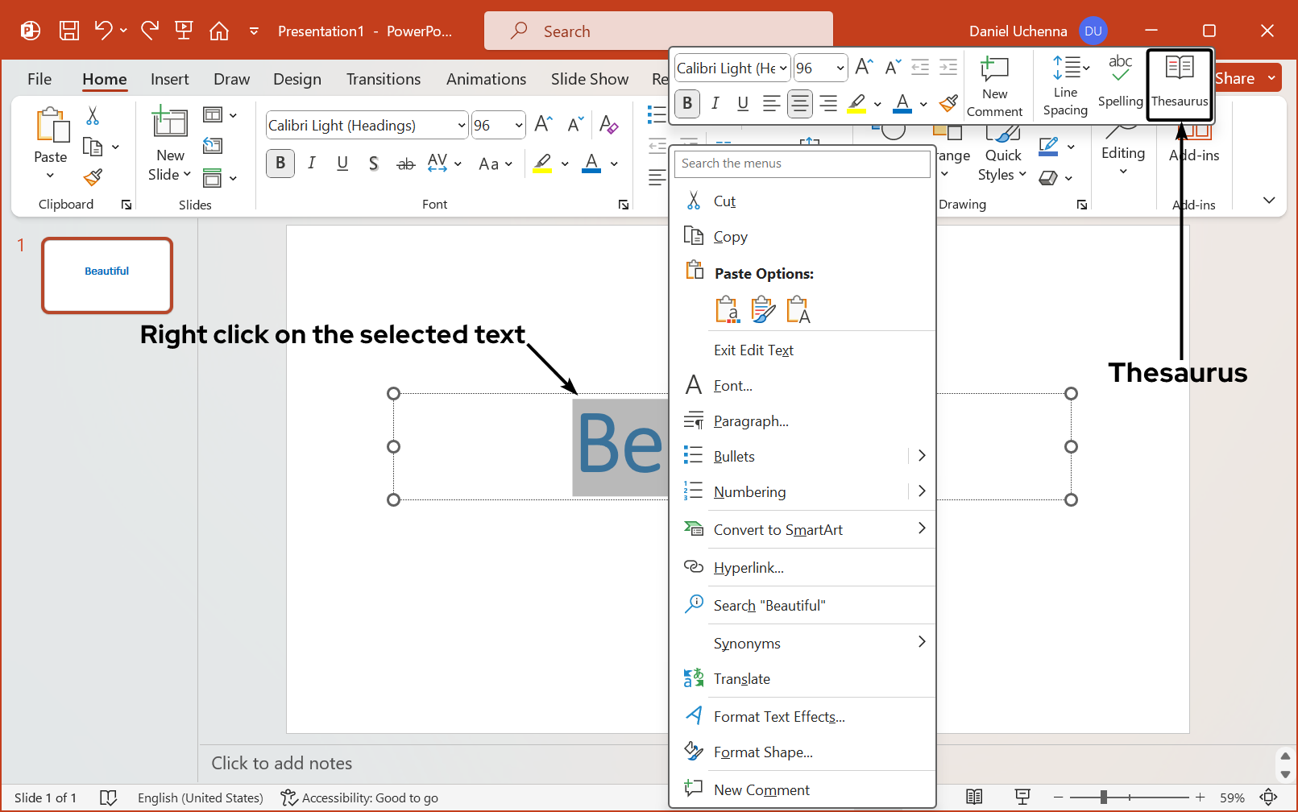Add a New Comment from mini toolbar

tap(994, 87)
